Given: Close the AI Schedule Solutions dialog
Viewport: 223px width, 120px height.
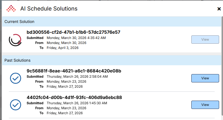Looking at the screenshot, I should [x=219, y=9].
